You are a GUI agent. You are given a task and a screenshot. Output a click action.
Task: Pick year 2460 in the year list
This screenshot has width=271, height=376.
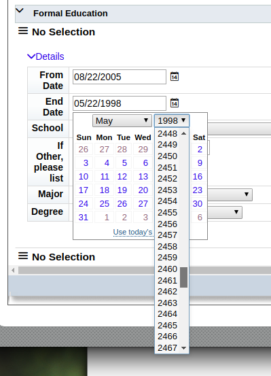coord(167,269)
